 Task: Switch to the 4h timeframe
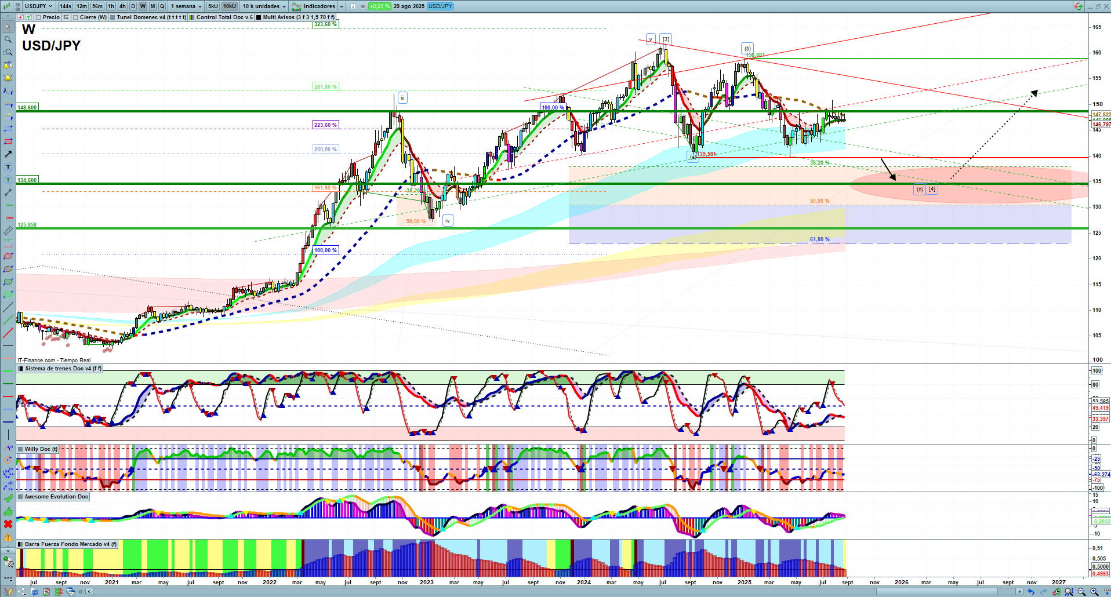tap(122, 6)
